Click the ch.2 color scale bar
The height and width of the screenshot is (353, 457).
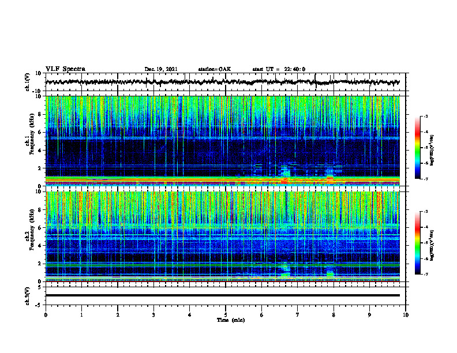418,243
